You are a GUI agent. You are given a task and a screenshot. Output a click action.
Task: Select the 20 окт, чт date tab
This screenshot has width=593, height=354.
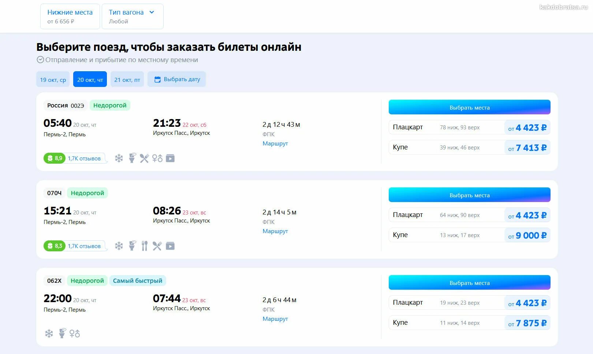[x=90, y=79]
